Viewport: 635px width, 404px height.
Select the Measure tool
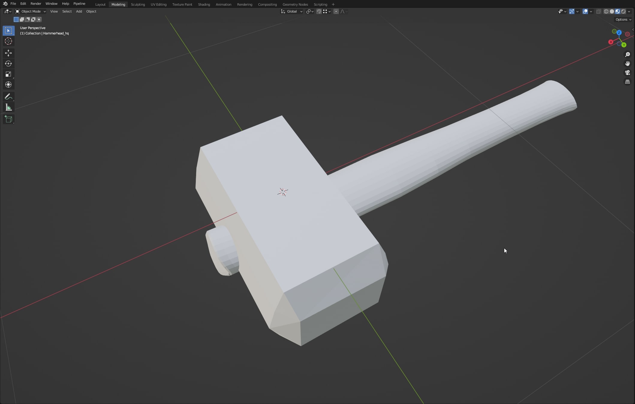(x=8, y=107)
